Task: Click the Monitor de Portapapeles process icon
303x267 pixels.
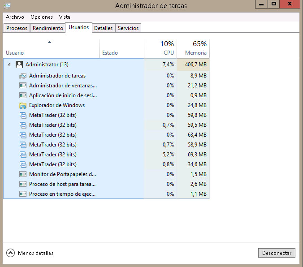Action: click(x=23, y=174)
